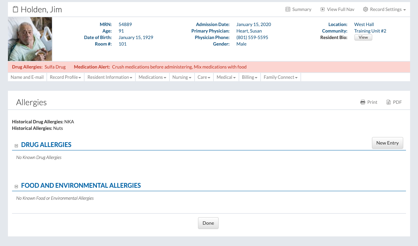Click the clipboard icon beside Holden, Jim

coord(15,10)
